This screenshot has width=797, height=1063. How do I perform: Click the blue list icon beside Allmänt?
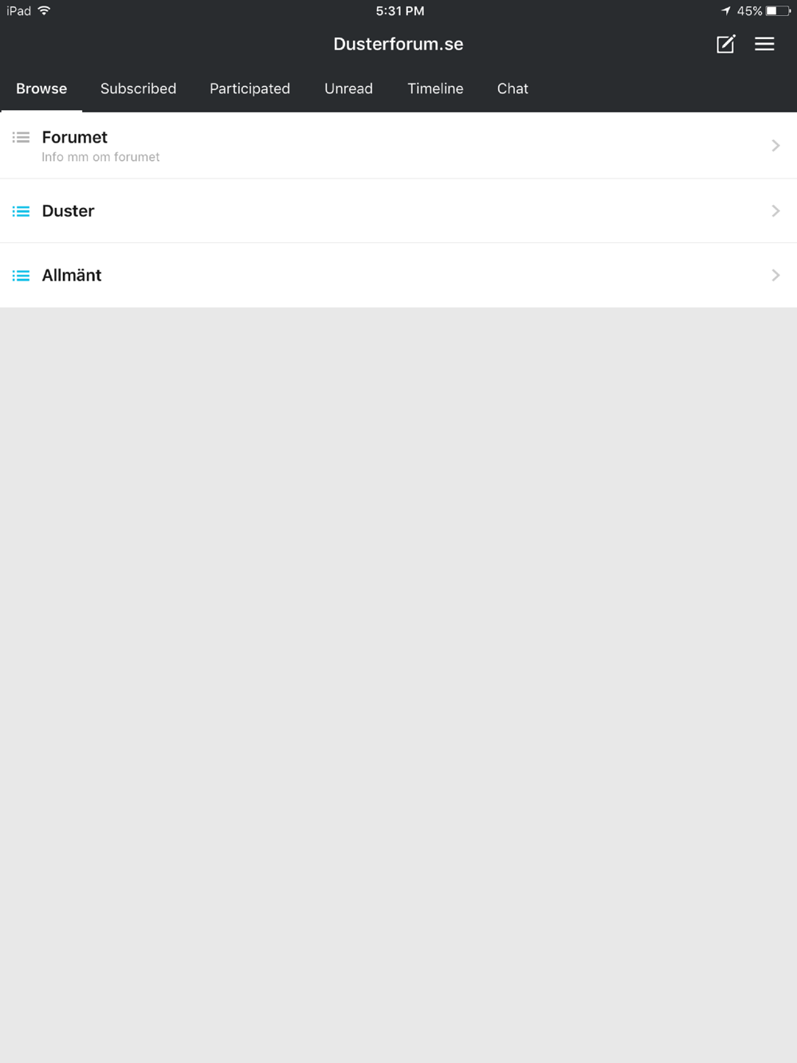(21, 276)
